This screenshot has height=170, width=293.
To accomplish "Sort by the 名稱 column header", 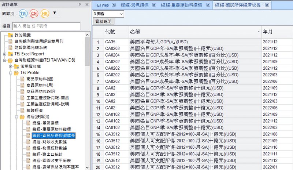I will (x=194, y=32).
